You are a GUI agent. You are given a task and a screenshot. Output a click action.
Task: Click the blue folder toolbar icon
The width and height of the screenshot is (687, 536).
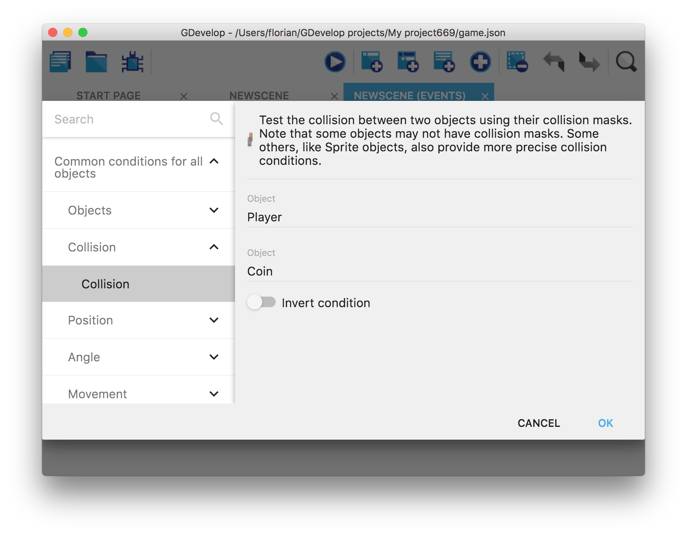point(96,62)
